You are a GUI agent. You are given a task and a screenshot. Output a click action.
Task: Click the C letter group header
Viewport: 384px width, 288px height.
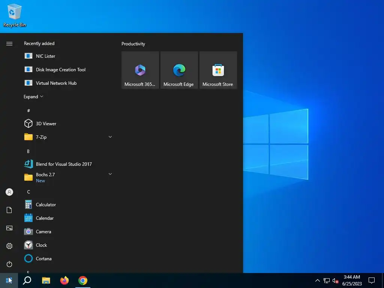pyautogui.click(x=28, y=192)
